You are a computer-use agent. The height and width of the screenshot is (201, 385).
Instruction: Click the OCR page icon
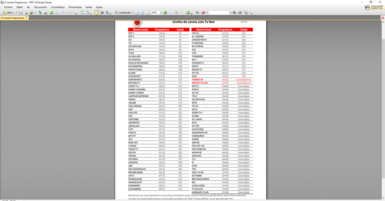click(45, 13)
